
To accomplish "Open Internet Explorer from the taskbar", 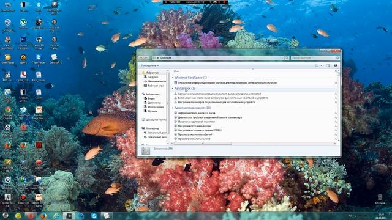I will [56, 216].
